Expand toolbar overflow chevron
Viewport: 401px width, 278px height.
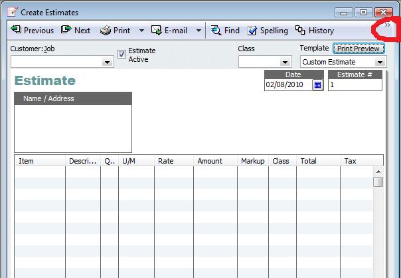(388, 25)
